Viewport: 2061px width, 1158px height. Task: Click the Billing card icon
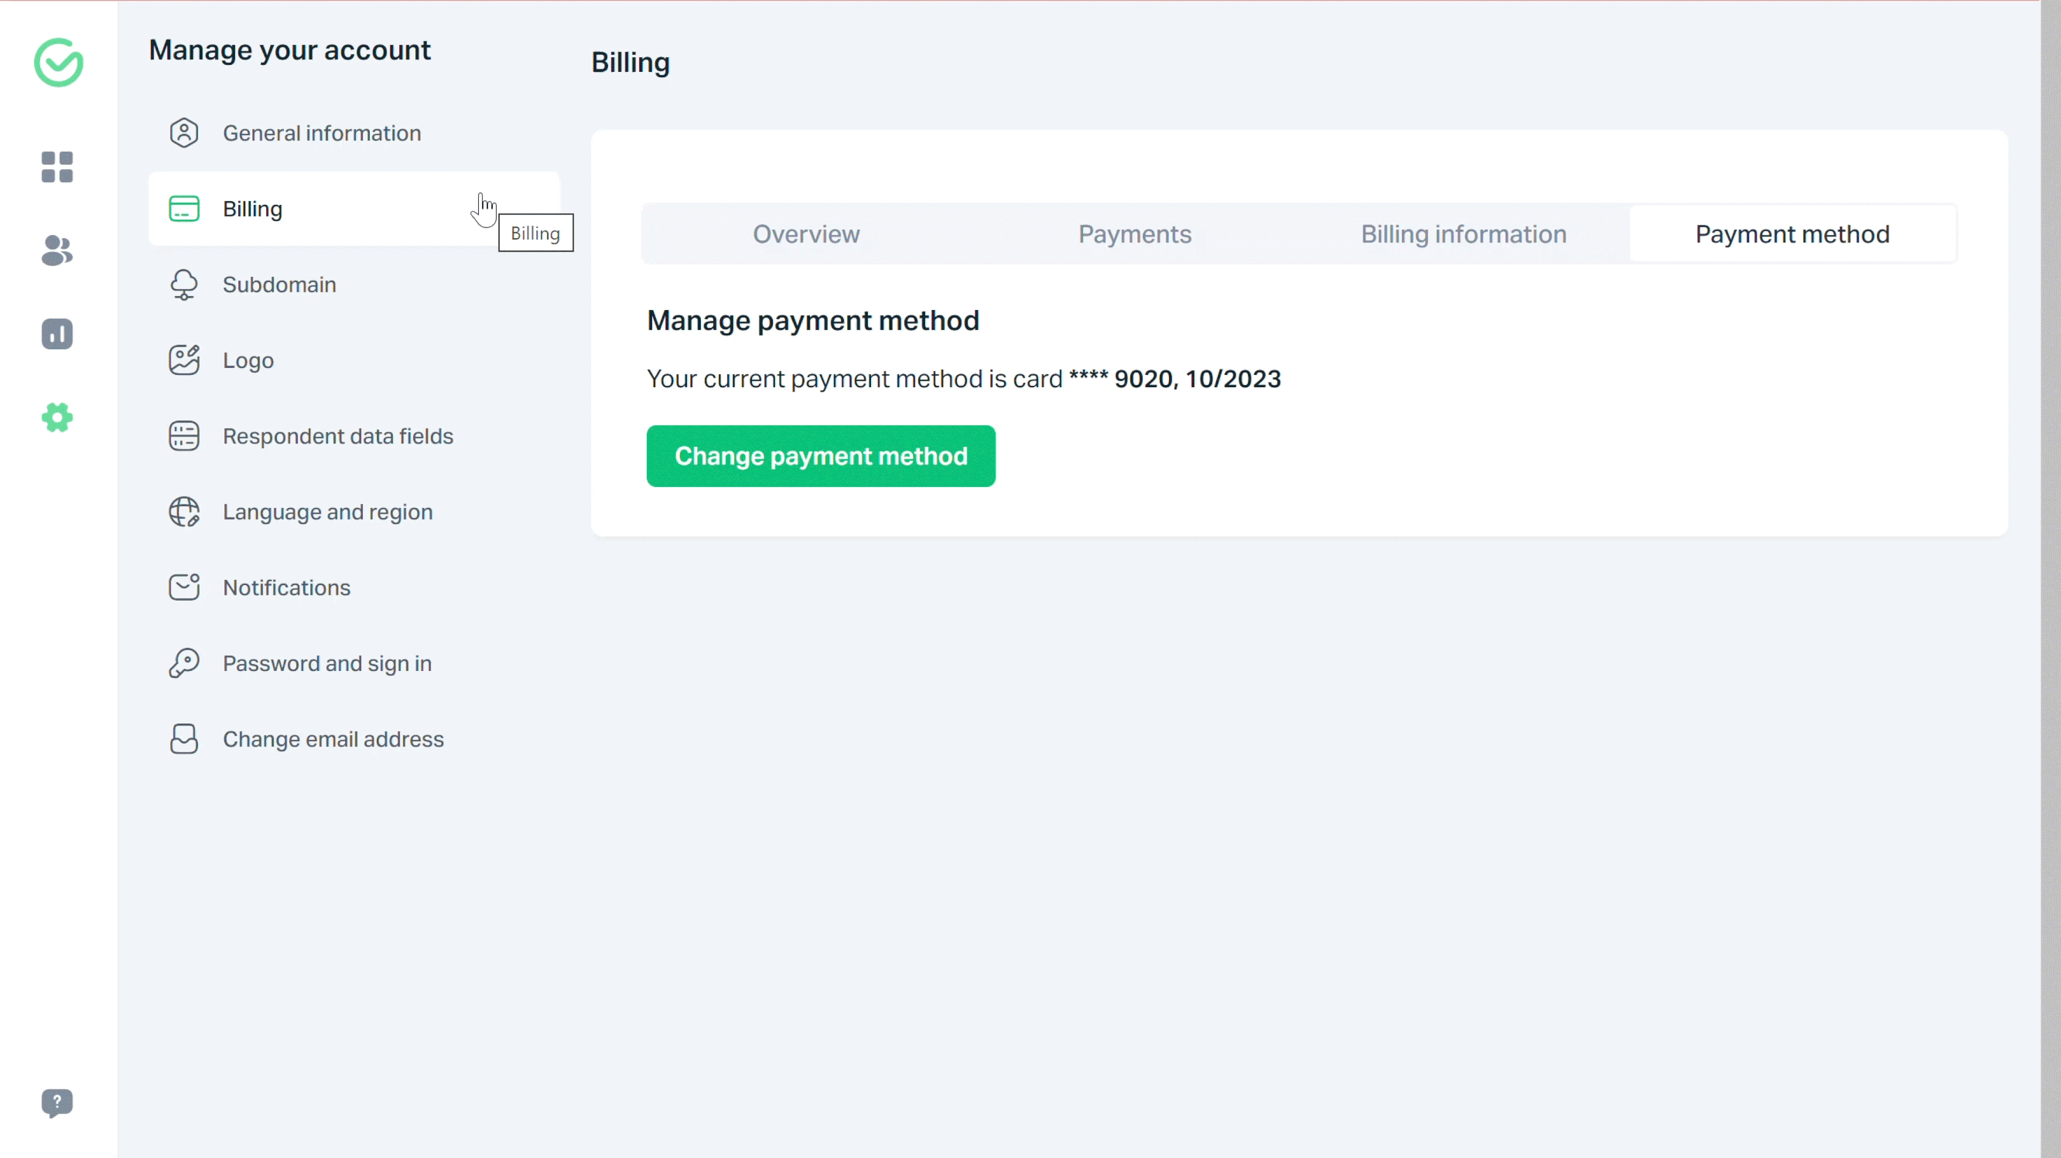(x=184, y=209)
